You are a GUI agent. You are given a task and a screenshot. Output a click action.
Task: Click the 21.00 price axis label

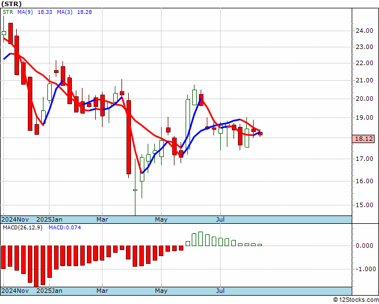pos(365,80)
